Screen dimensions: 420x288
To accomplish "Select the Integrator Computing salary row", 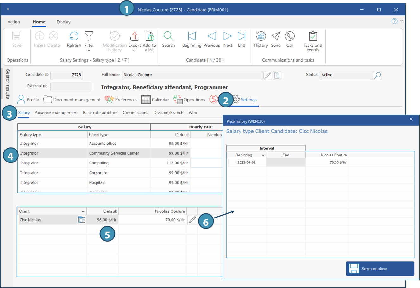I will coord(99,163).
